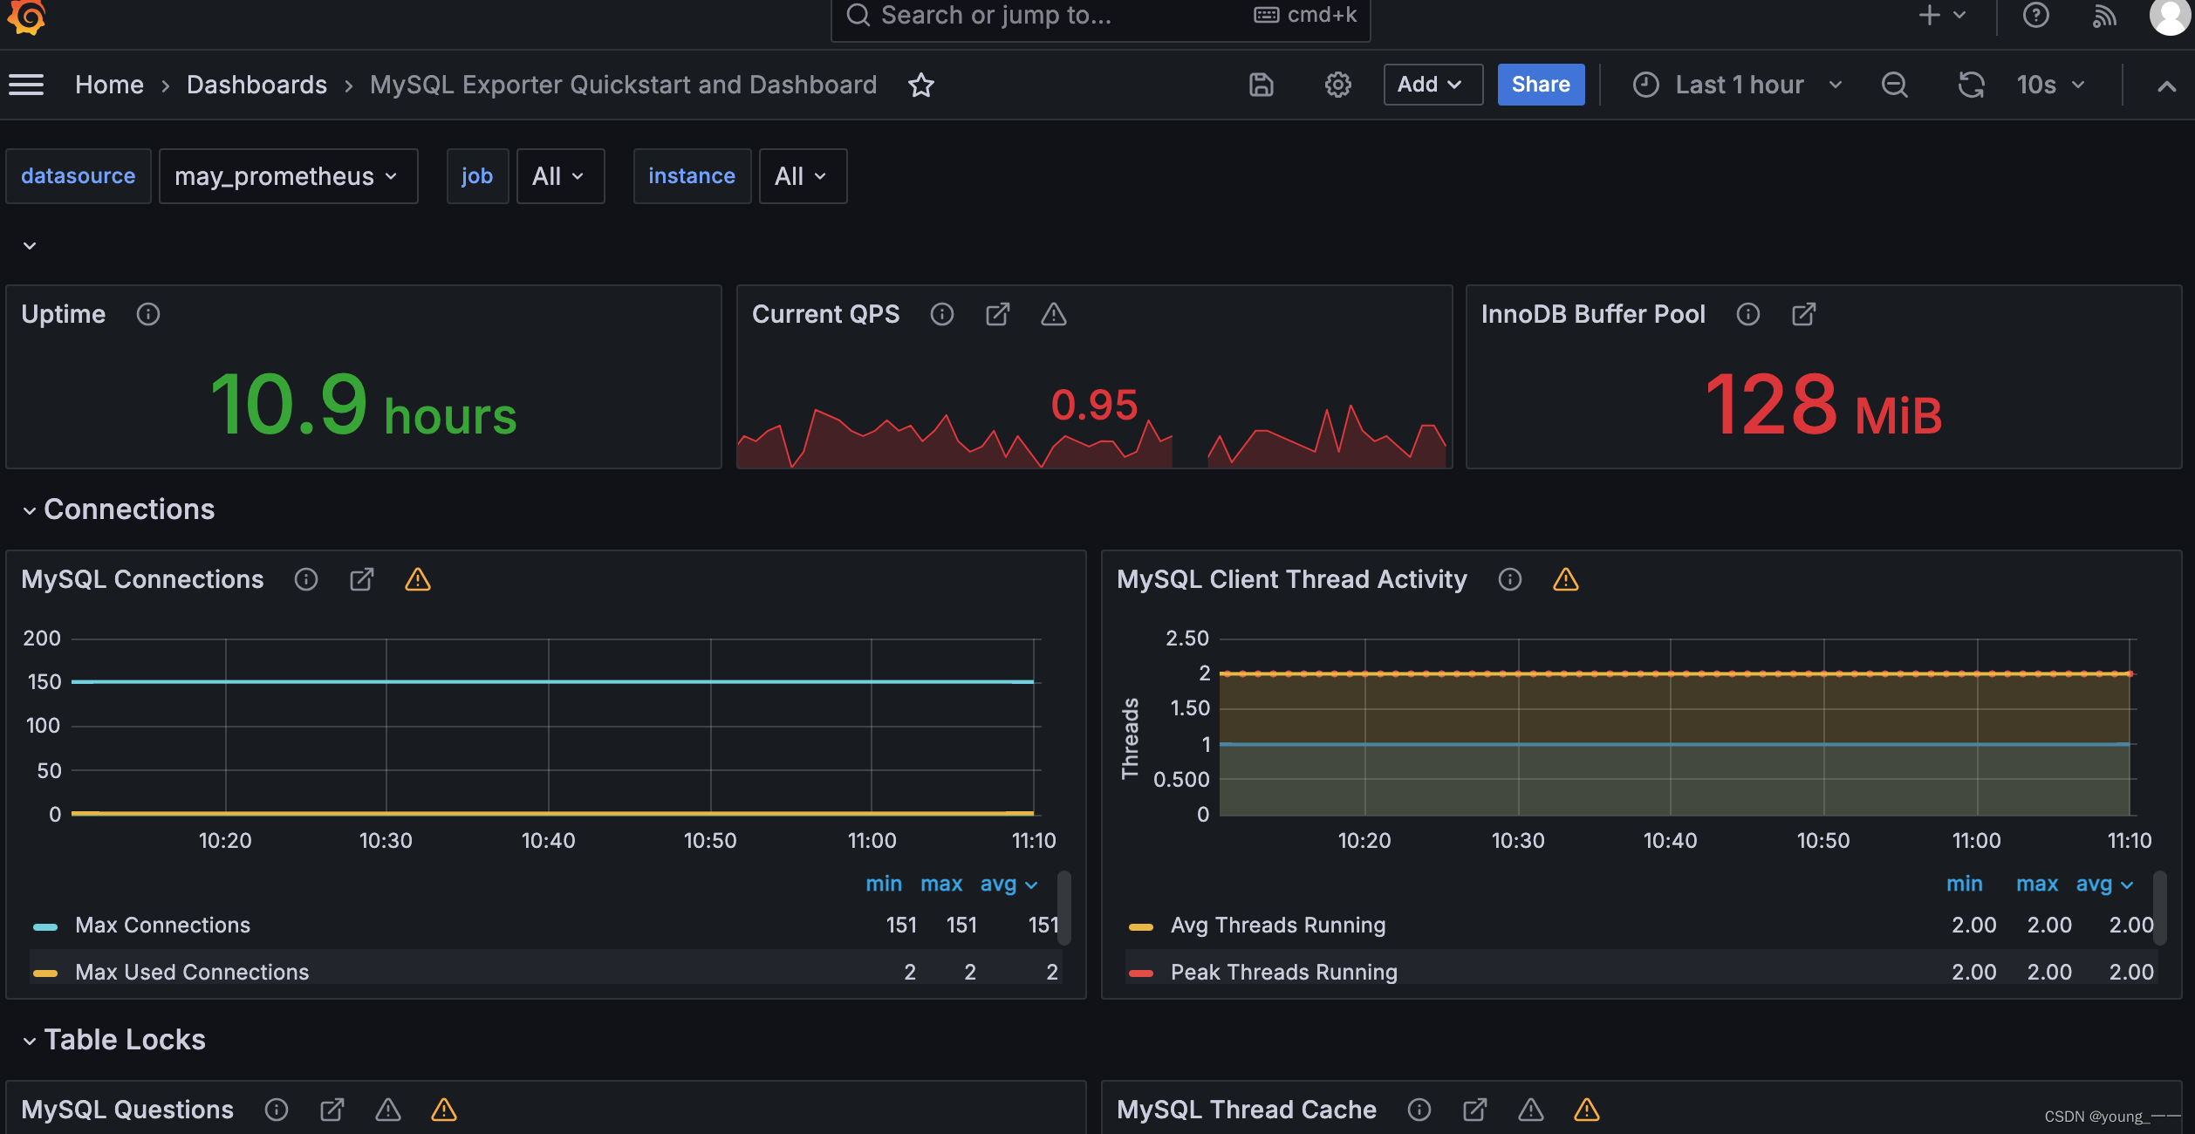The image size is (2195, 1134).
Task: Open the Current QPS external link icon
Action: coord(998,314)
